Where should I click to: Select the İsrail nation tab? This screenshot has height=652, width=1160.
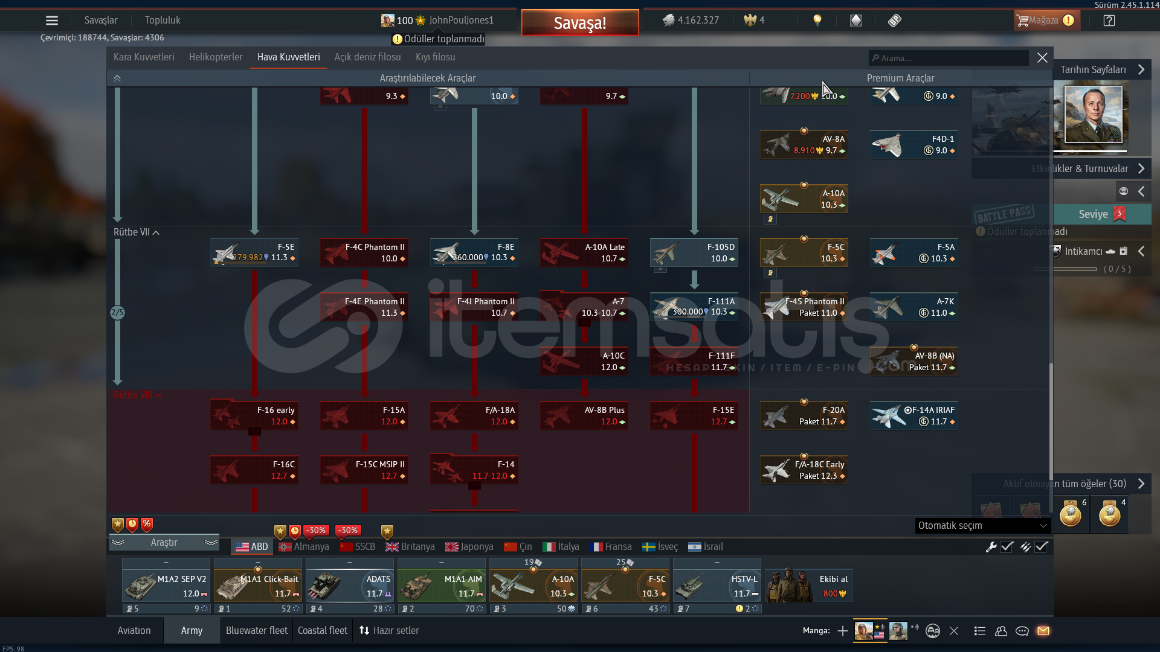tap(706, 547)
